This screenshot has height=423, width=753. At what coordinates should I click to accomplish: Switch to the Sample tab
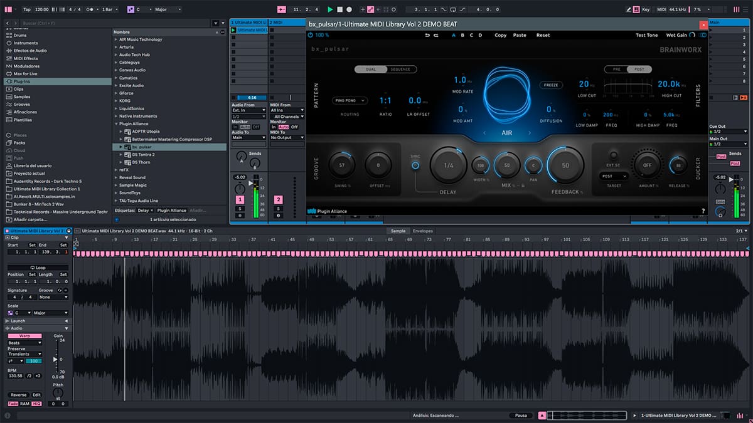pyautogui.click(x=398, y=231)
